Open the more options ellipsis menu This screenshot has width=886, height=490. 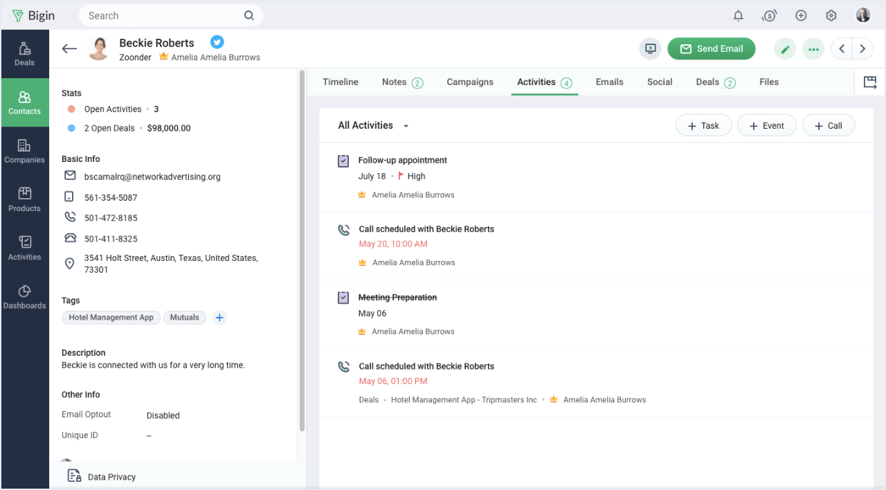click(x=813, y=48)
